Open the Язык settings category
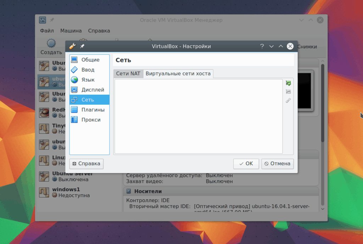Screen dimensions: 363x244 (89, 80)
